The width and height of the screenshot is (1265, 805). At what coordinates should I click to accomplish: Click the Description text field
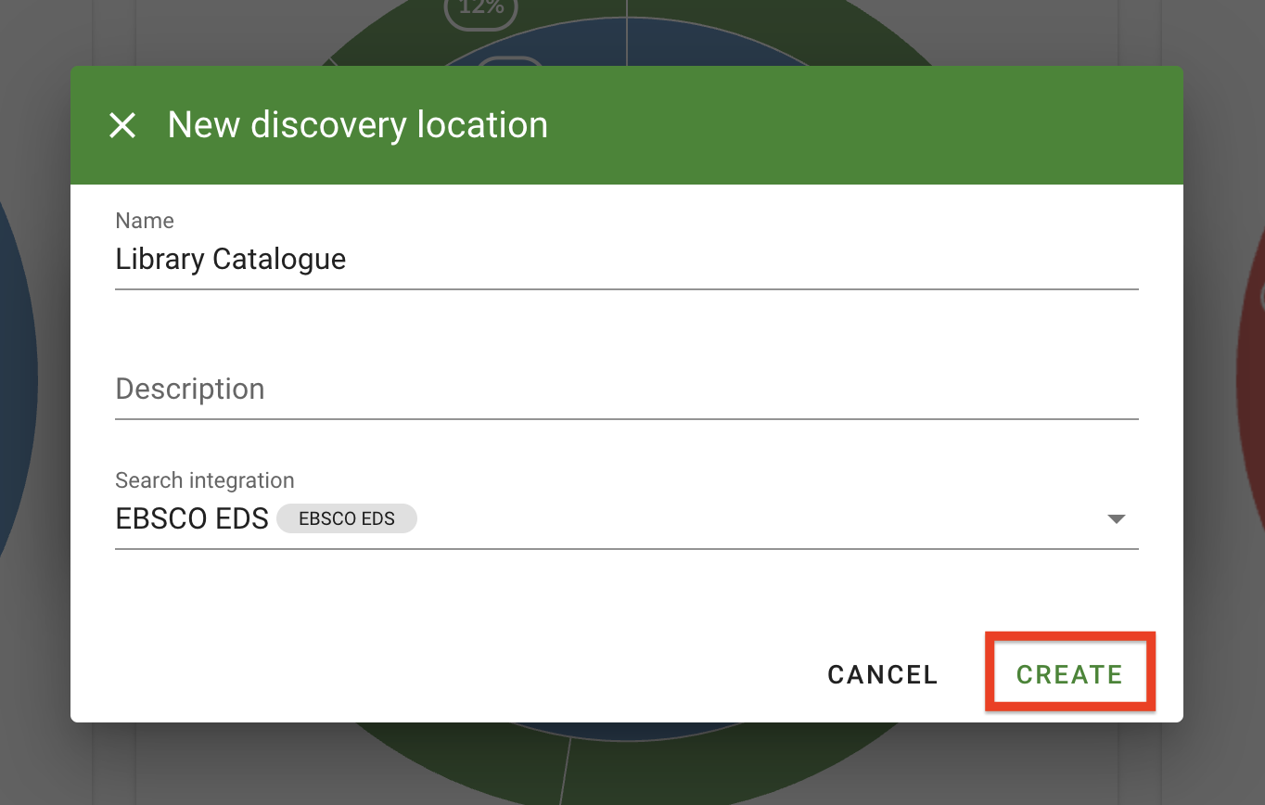pos(626,390)
